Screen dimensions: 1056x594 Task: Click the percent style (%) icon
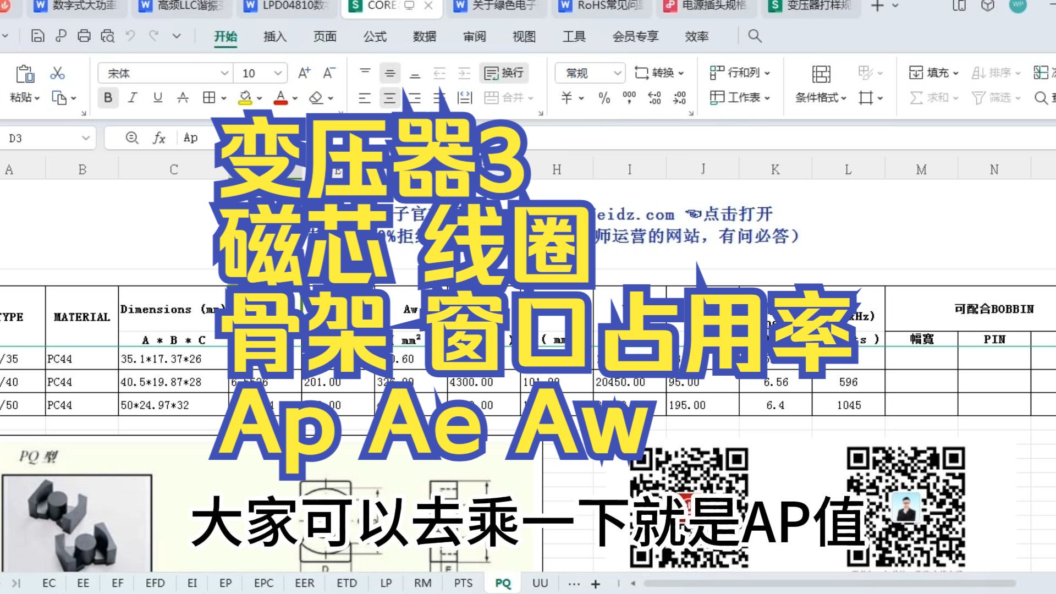tap(603, 99)
